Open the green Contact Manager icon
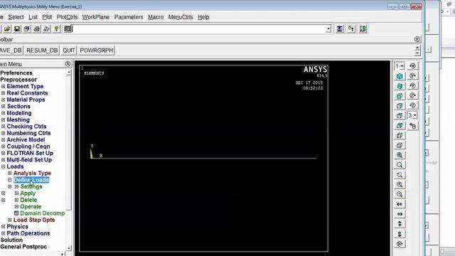This screenshot has height=256, width=455. coord(363,28)
